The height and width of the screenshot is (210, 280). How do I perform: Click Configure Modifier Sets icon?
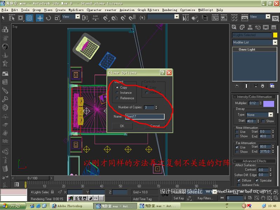[x=272, y=86]
